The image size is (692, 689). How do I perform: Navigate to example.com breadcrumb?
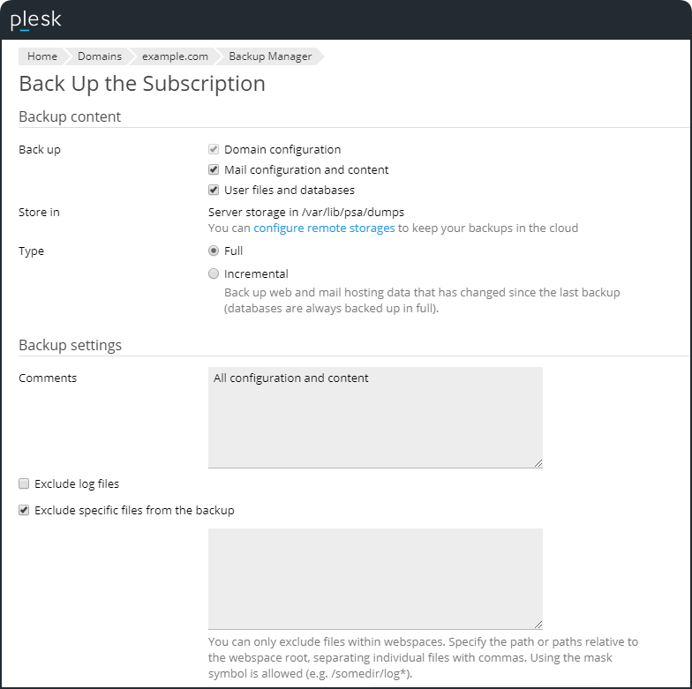[175, 56]
